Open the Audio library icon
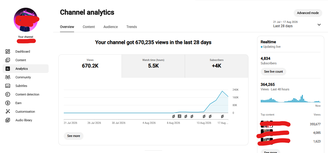This screenshot has width=328, height=153. tap(8, 120)
